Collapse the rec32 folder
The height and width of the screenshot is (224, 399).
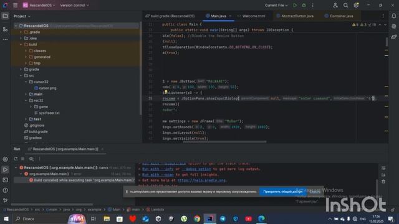tap(26, 100)
